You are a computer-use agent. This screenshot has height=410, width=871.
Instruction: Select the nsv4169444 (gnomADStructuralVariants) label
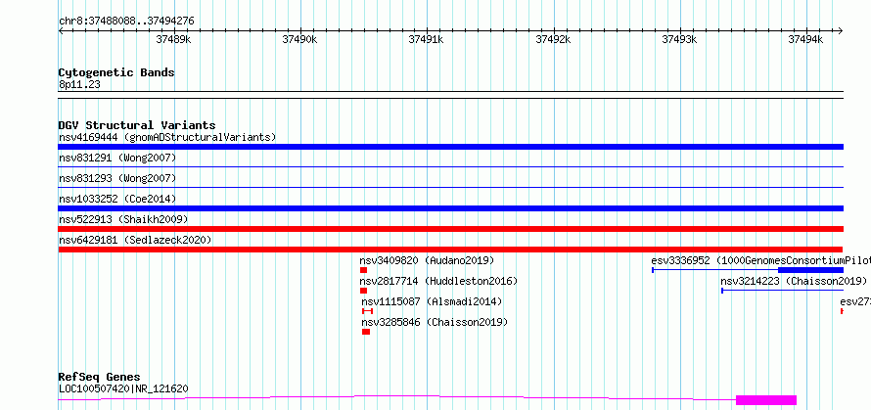click(167, 137)
